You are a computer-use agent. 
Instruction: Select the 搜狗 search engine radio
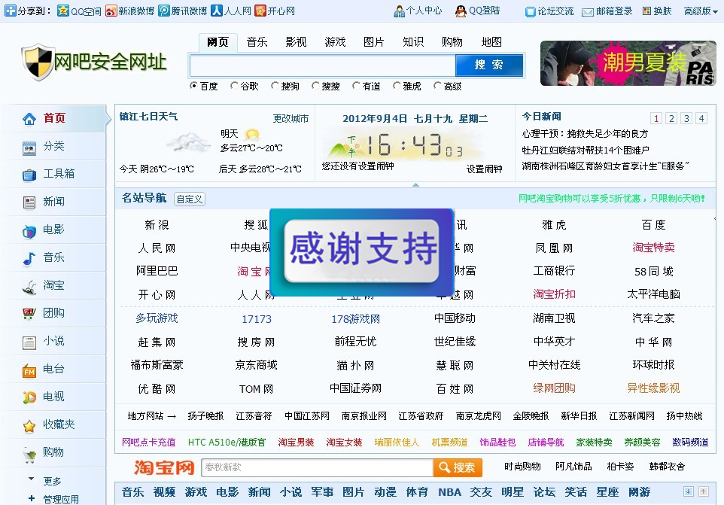point(275,85)
